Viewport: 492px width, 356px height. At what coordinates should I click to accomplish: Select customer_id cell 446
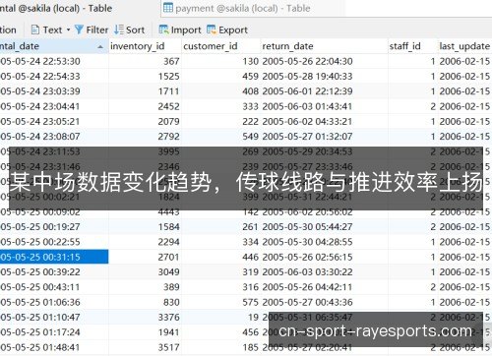click(x=220, y=257)
